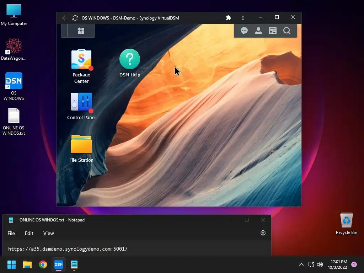Reload the DSM-Demo page
This screenshot has width=364, height=273.
[75, 18]
